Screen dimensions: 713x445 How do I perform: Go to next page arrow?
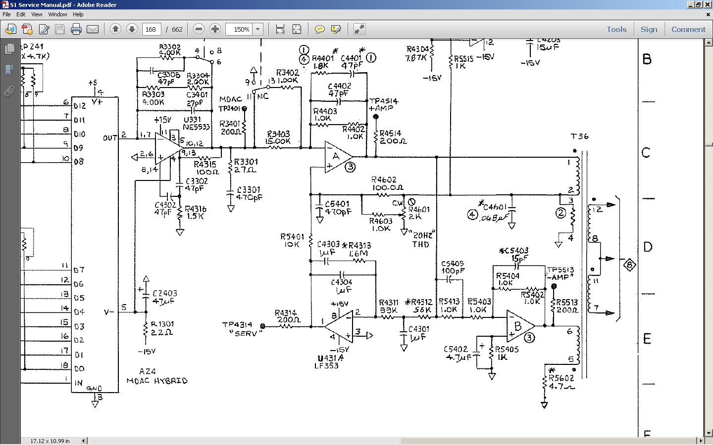pyautogui.click(x=132, y=29)
